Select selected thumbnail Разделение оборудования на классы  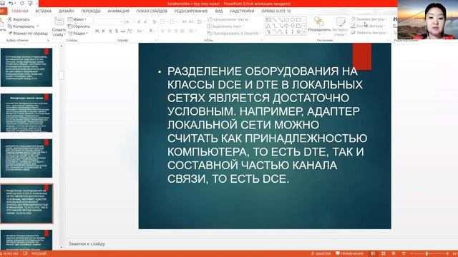(x=26, y=203)
